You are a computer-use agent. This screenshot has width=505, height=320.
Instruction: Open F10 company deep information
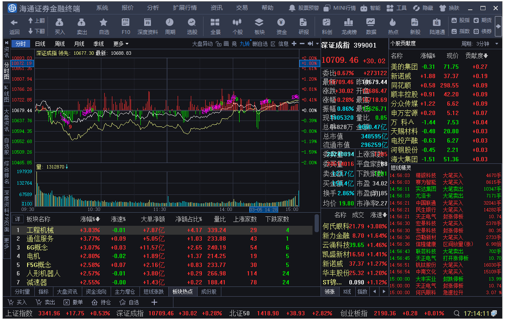[x=126, y=25]
